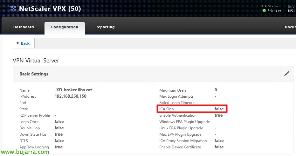This screenshot has height=156, width=296.
Task: Open the Documentation tab at right edge
Action: pos(290,27)
